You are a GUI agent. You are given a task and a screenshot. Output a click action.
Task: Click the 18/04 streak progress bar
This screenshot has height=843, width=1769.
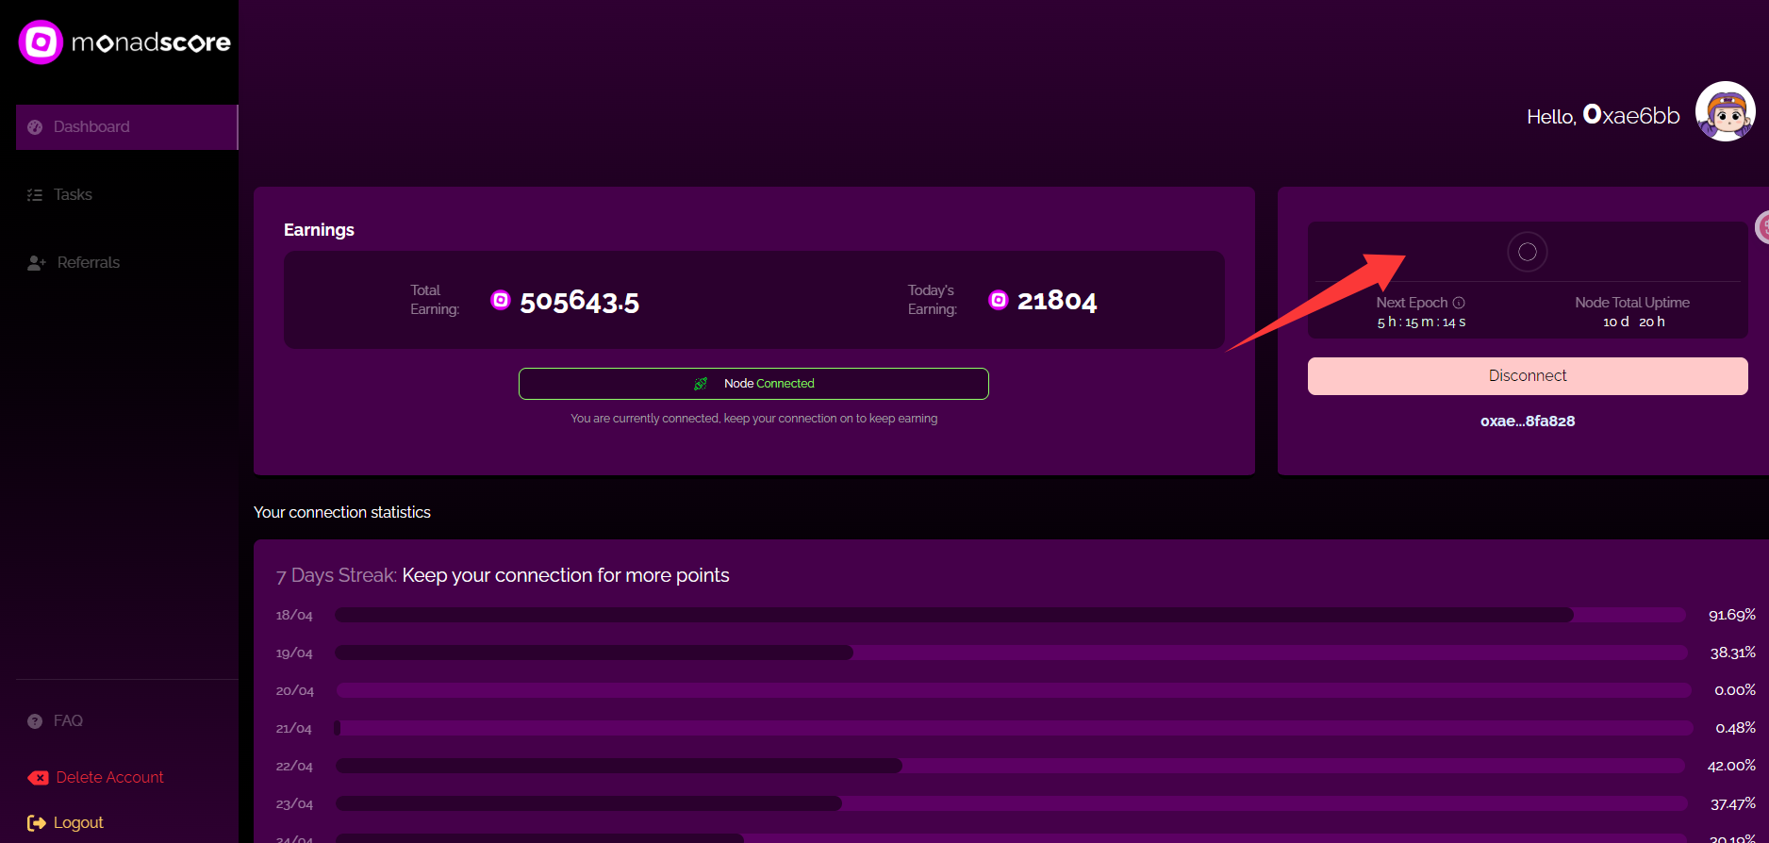click(1009, 615)
